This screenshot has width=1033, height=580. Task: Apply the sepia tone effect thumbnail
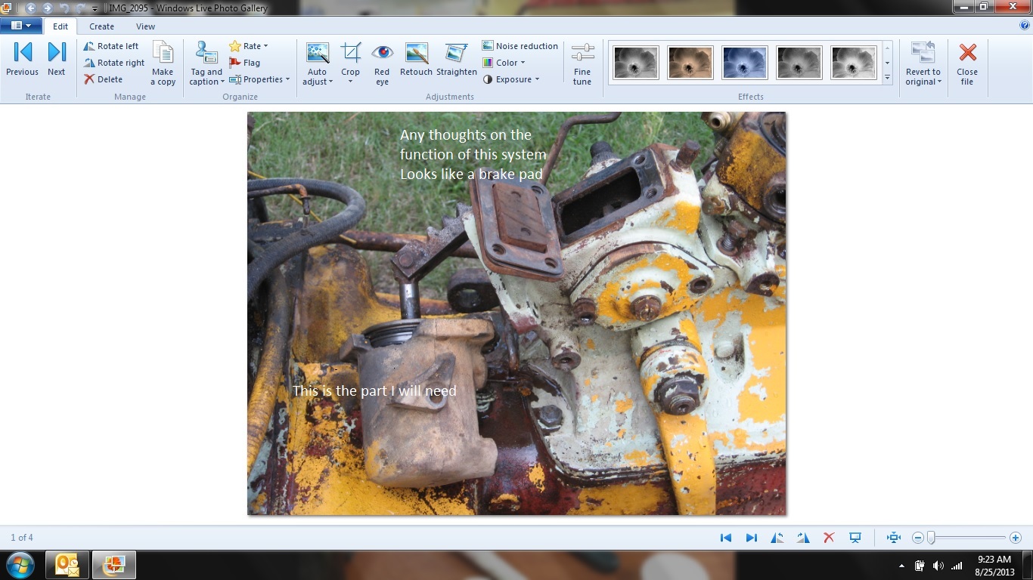[690, 63]
